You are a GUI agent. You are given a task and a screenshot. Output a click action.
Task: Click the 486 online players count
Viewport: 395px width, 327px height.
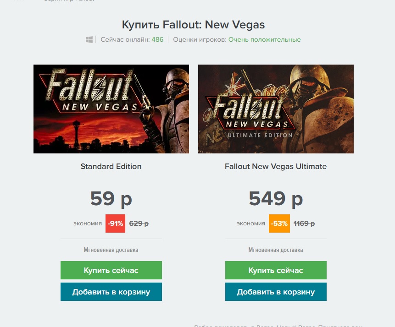157,40
